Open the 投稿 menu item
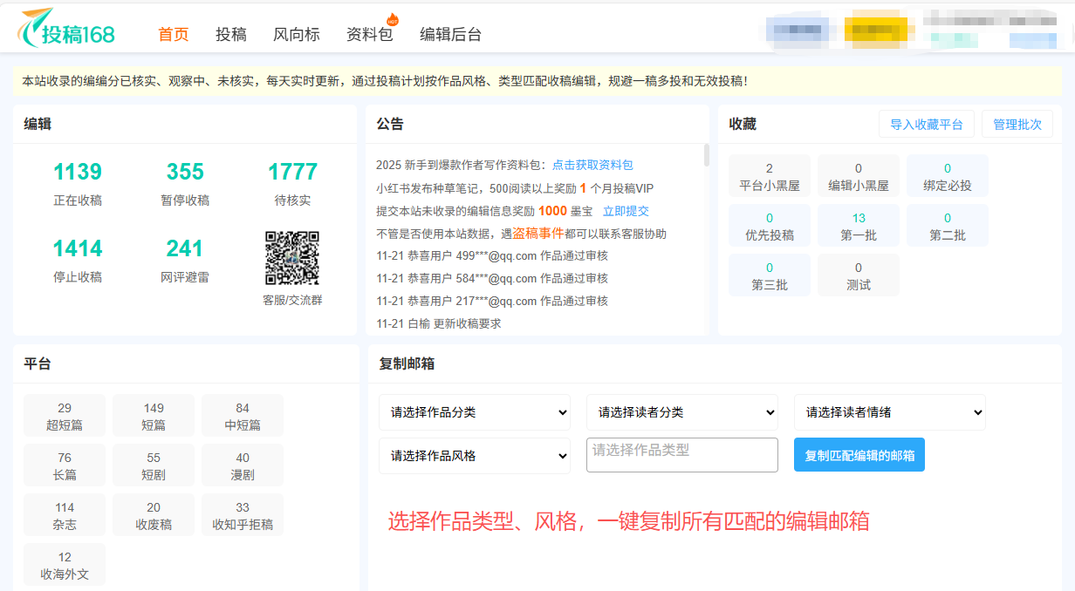The height and width of the screenshot is (591, 1075). coord(231,34)
